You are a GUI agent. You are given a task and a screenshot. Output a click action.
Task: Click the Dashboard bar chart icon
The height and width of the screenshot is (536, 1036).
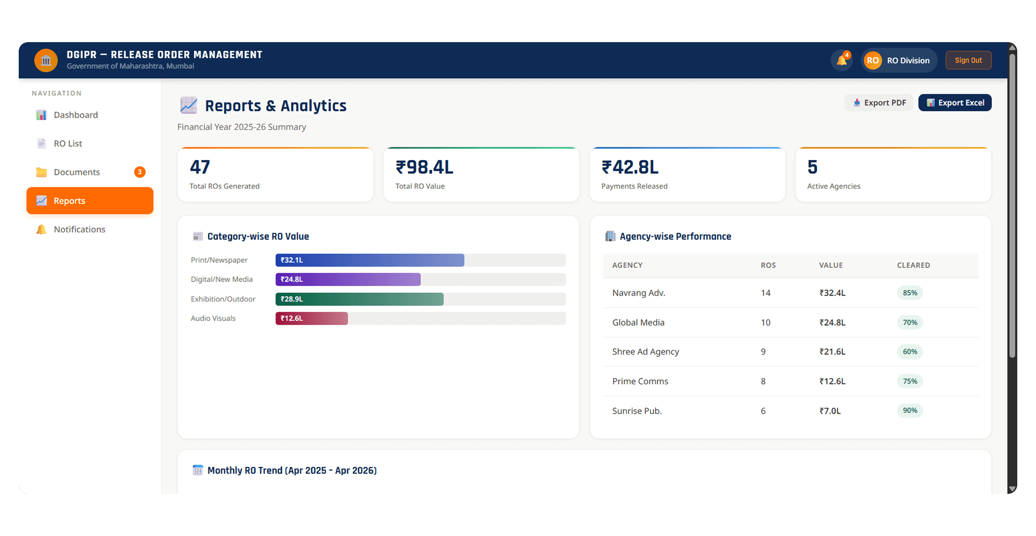coord(41,115)
